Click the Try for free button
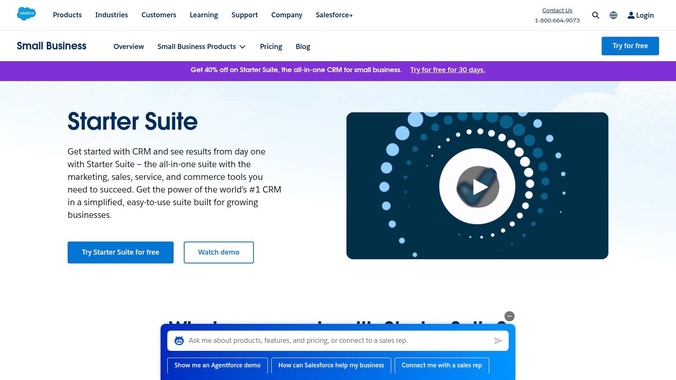Viewport: 676px width, 380px height. coord(630,46)
